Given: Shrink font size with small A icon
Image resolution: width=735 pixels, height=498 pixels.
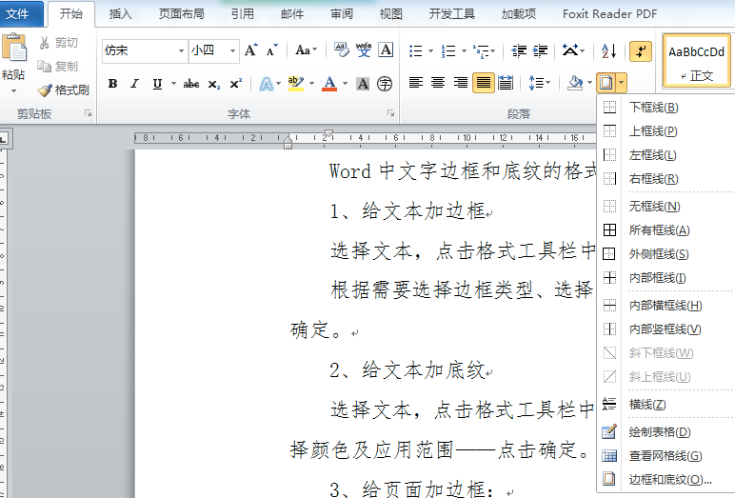Looking at the screenshot, I should [272, 50].
